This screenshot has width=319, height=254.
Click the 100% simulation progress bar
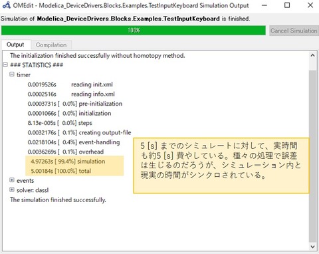click(x=134, y=31)
